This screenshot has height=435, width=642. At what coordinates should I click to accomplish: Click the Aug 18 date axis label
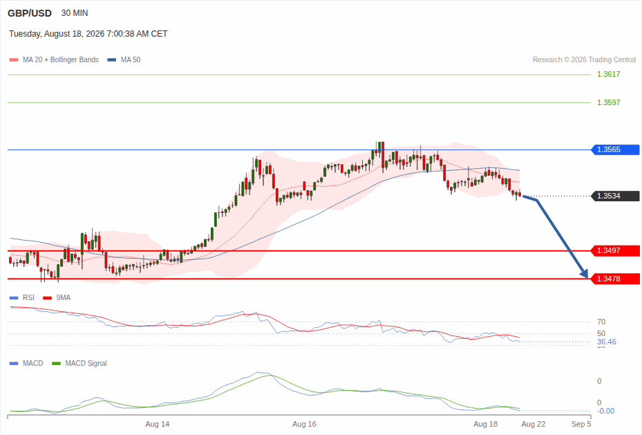[x=486, y=424]
